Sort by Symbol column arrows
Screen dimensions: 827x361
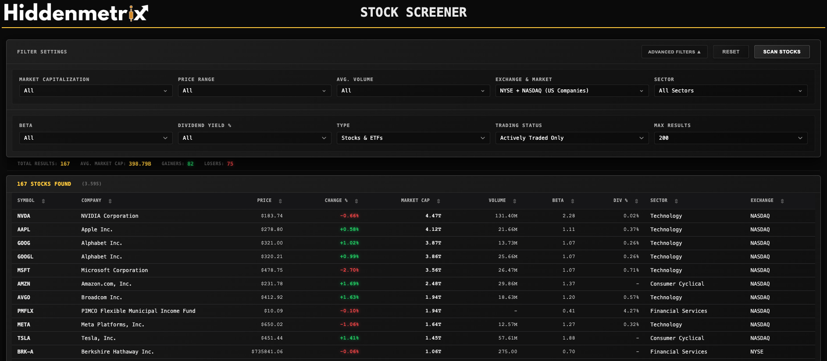(x=43, y=201)
